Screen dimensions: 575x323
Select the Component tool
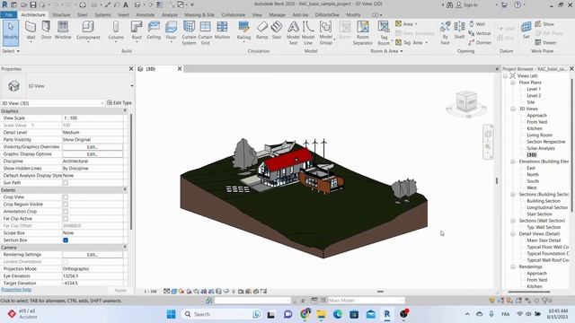88,31
